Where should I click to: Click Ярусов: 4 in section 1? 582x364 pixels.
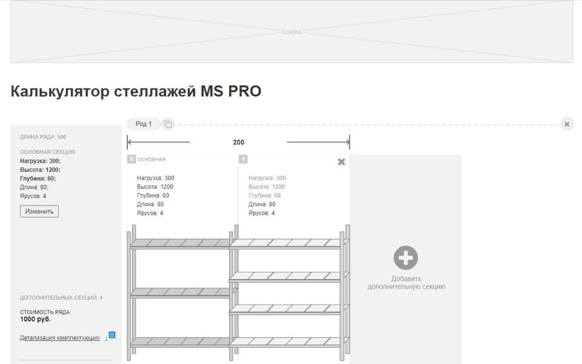click(262, 213)
